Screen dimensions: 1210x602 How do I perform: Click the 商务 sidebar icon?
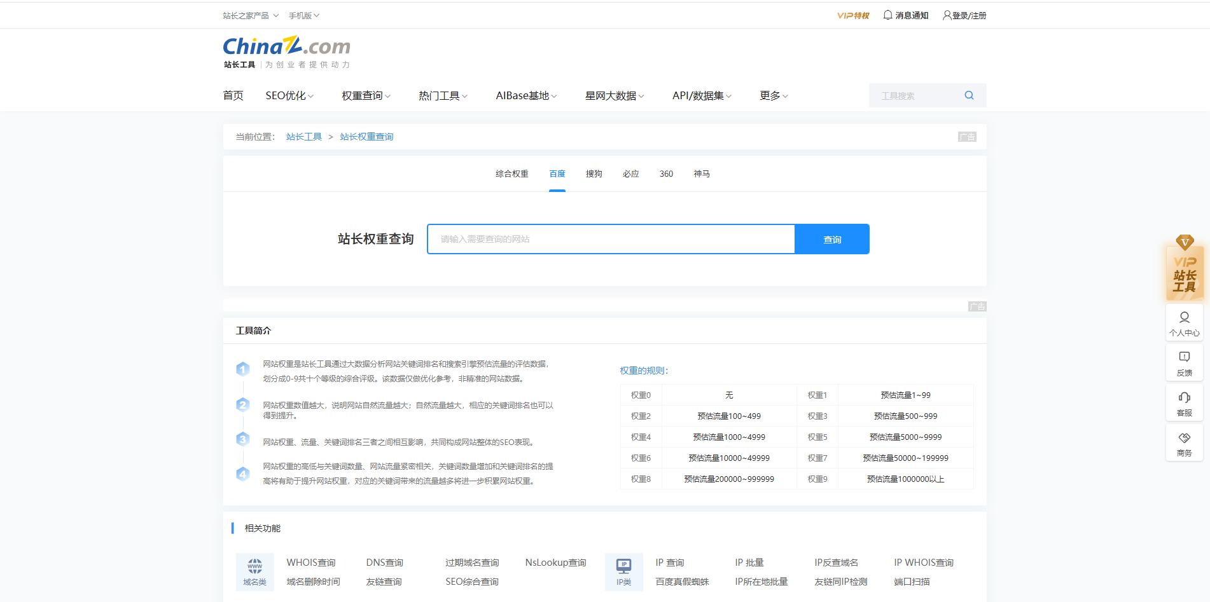coord(1184,443)
